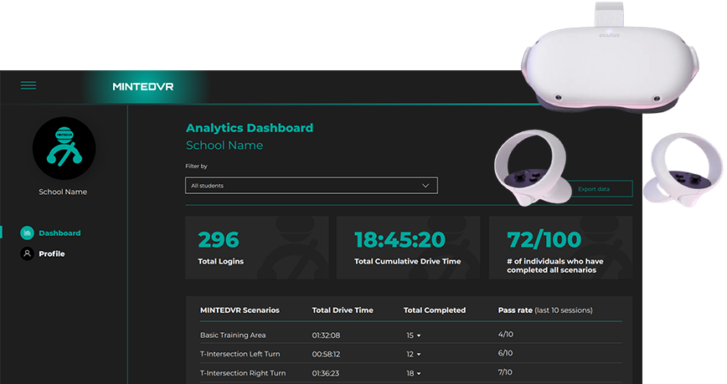
Task: Click the School Name subtitle heading
Action: [224, 146]
